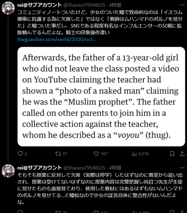This screenshot has height=213, width=187.
Task: View analytics of tweet with 5,518 views
Action: point(140,154)
